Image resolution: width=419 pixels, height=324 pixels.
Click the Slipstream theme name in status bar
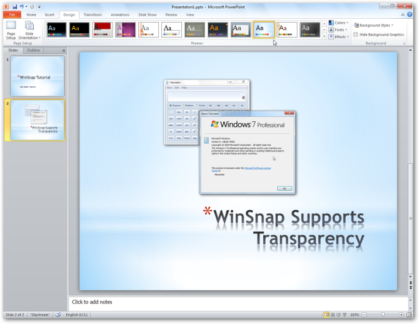click(40, 315)
